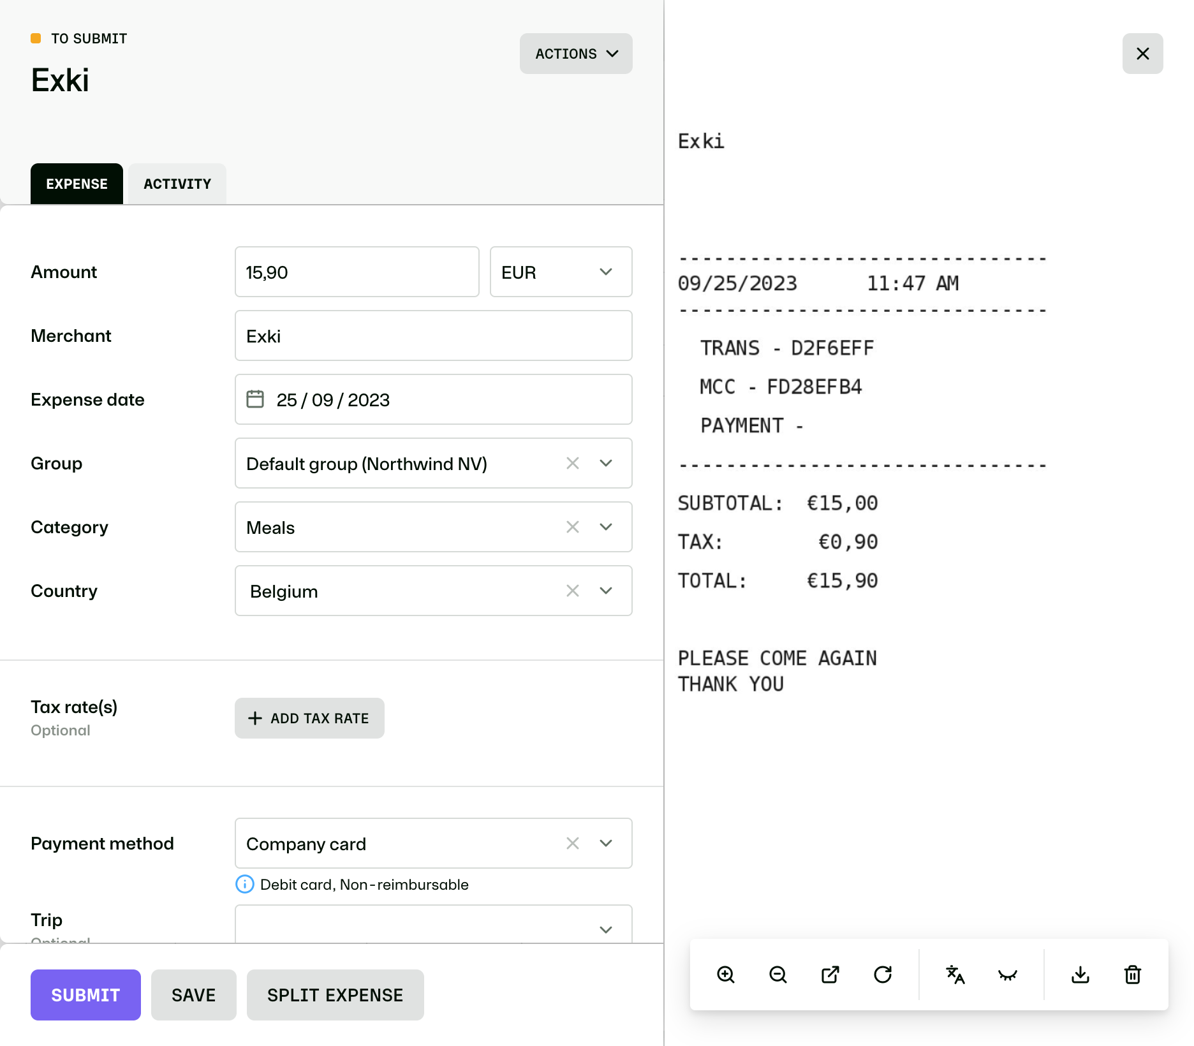
Task: Clear the Group selection
Action: pyautogui.click(x=573, y=463)
